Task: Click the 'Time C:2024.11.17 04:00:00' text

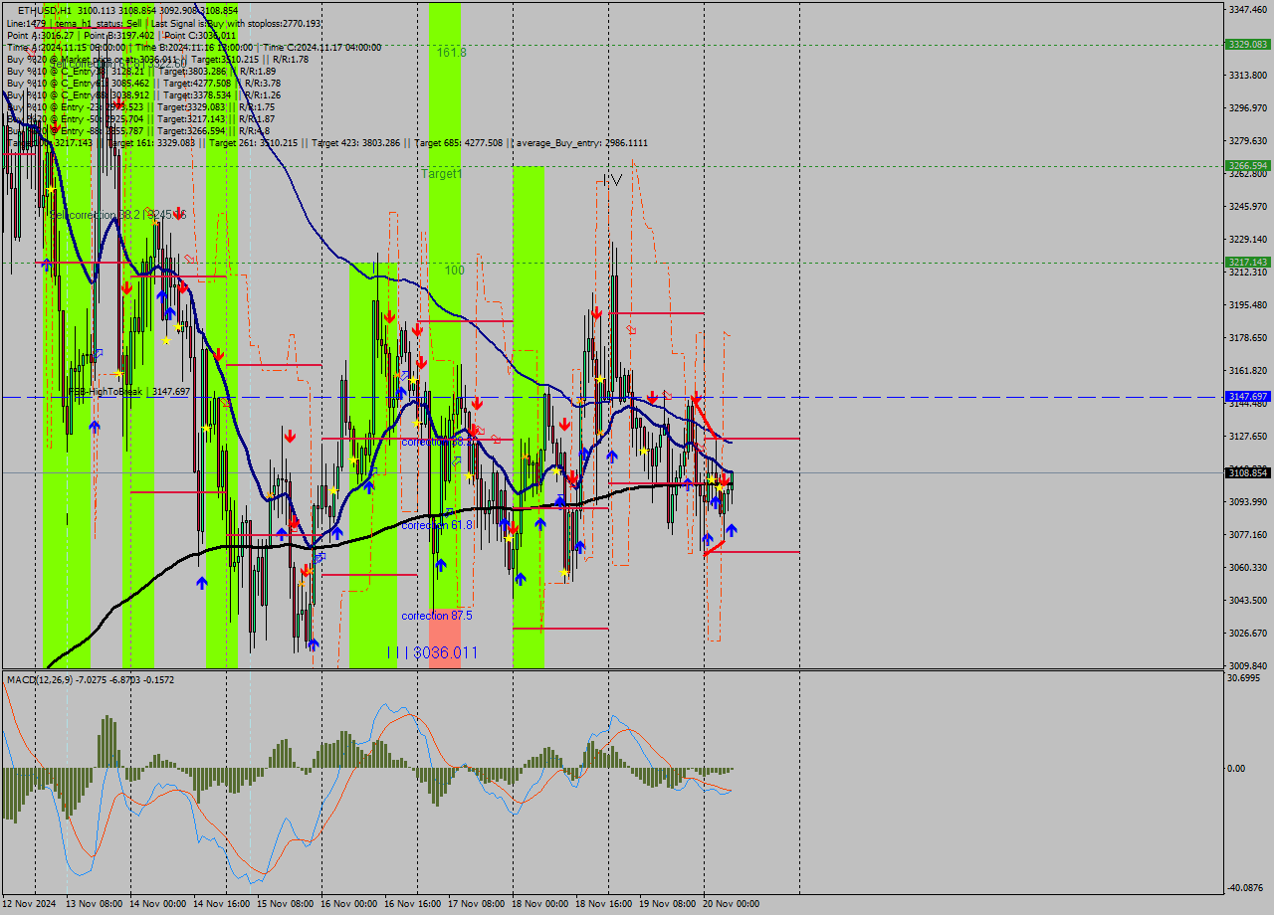Action: 322,47
